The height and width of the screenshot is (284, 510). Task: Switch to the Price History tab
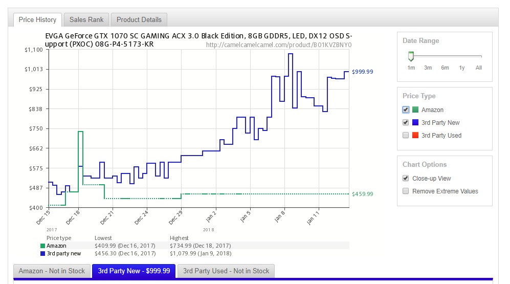coord(37,20)
